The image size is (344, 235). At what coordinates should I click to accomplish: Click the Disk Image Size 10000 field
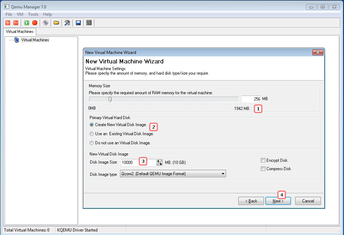(138, 163)
